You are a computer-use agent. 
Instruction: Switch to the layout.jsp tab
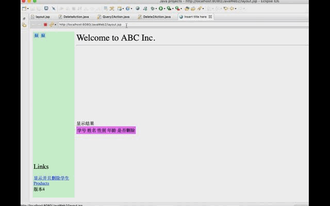coord(40,16)
